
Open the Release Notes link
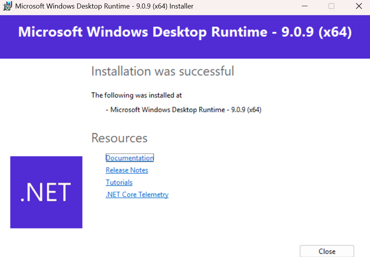coord(127,170)
